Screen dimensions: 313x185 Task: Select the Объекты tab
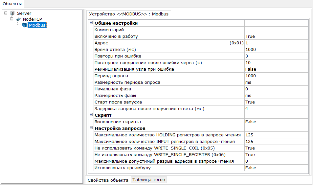[12, 4]
